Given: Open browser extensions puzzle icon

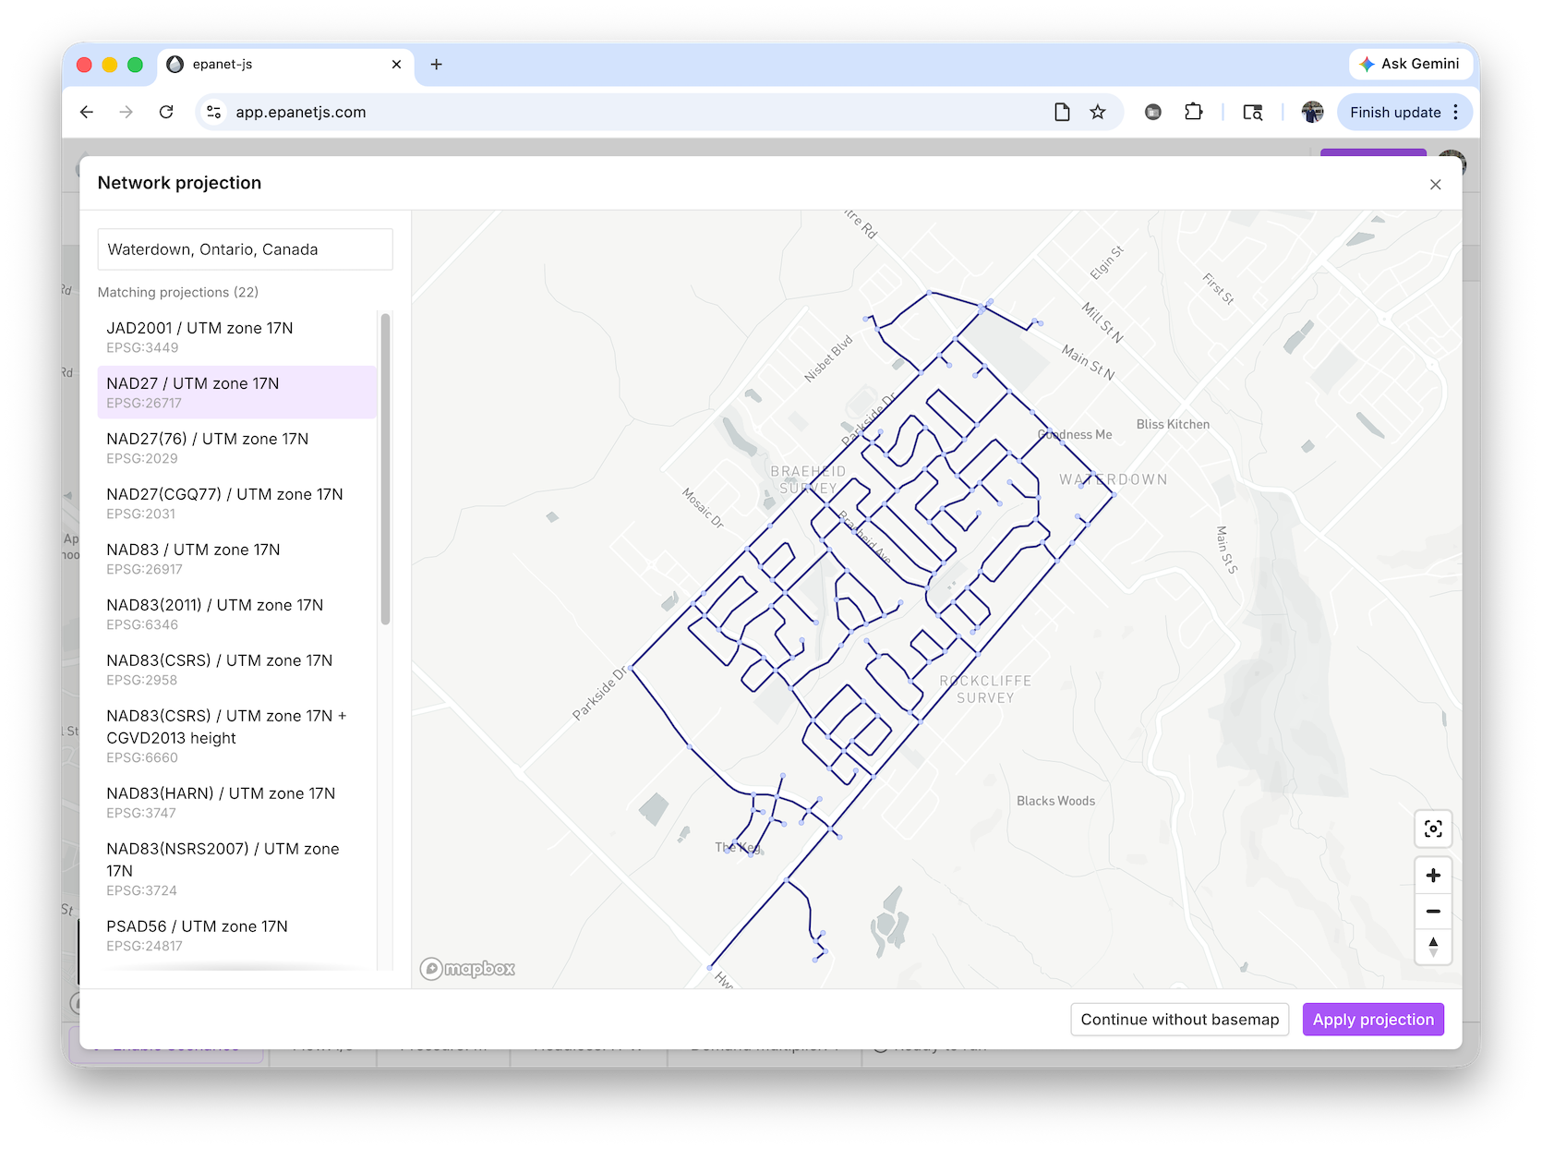Looking at the screenshot, I should tap(1193, 113).
